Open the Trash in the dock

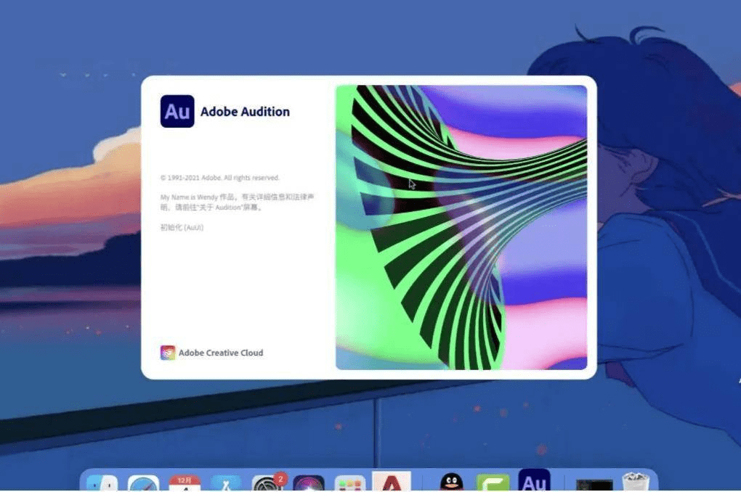point(636,483)
